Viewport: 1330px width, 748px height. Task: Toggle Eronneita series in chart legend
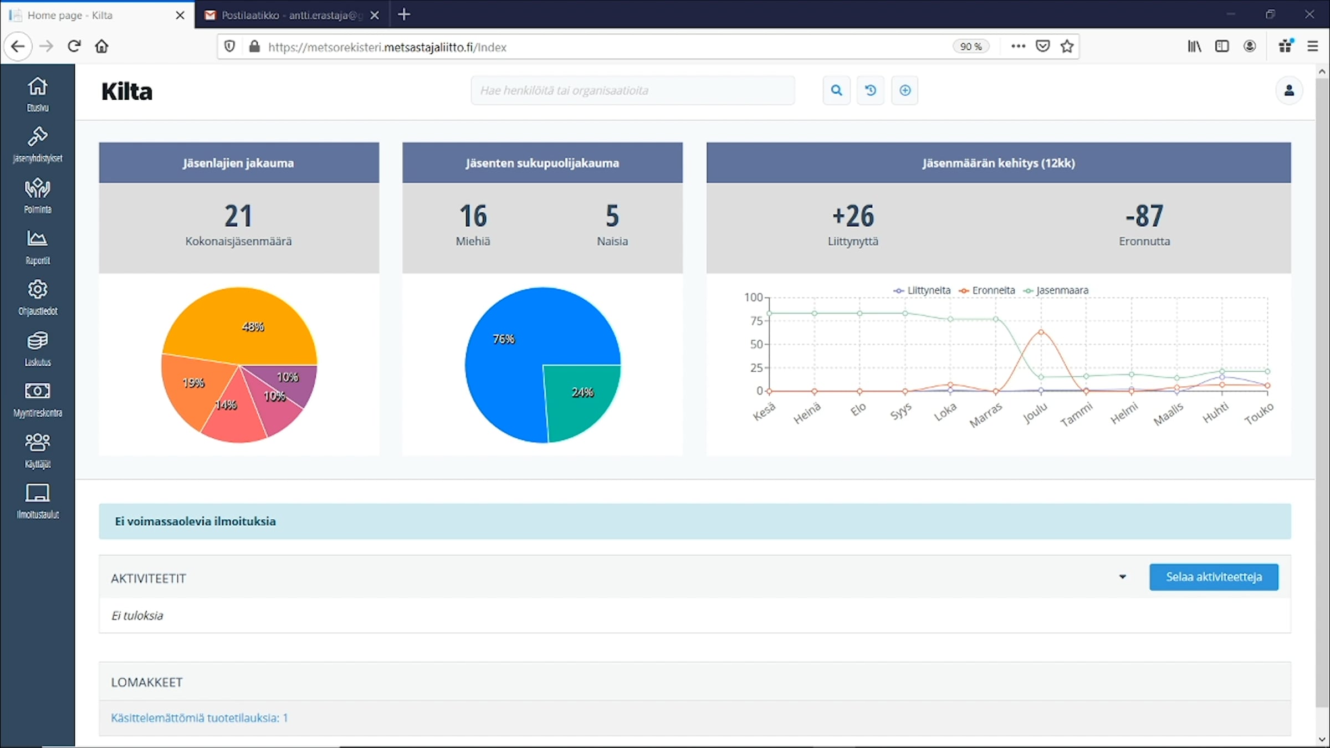pos(987,290)
